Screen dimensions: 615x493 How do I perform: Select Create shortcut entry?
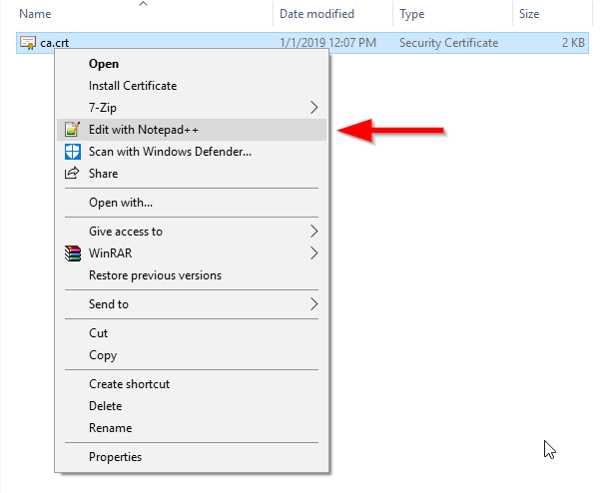click(192, 384)
